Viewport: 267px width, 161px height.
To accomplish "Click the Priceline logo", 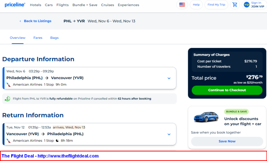I will [x=15, y=5].
